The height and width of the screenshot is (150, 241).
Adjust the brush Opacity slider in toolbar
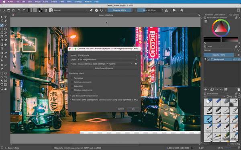tap(119, 10)
